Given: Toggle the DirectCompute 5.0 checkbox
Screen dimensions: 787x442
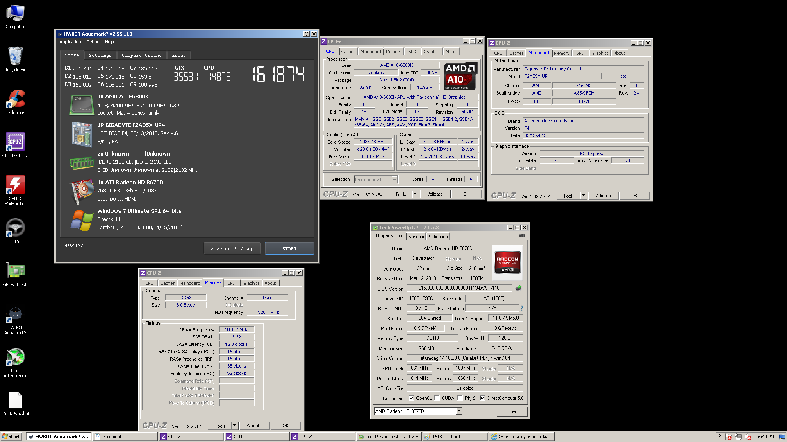Looking at the screenshot, I should 482,398.
